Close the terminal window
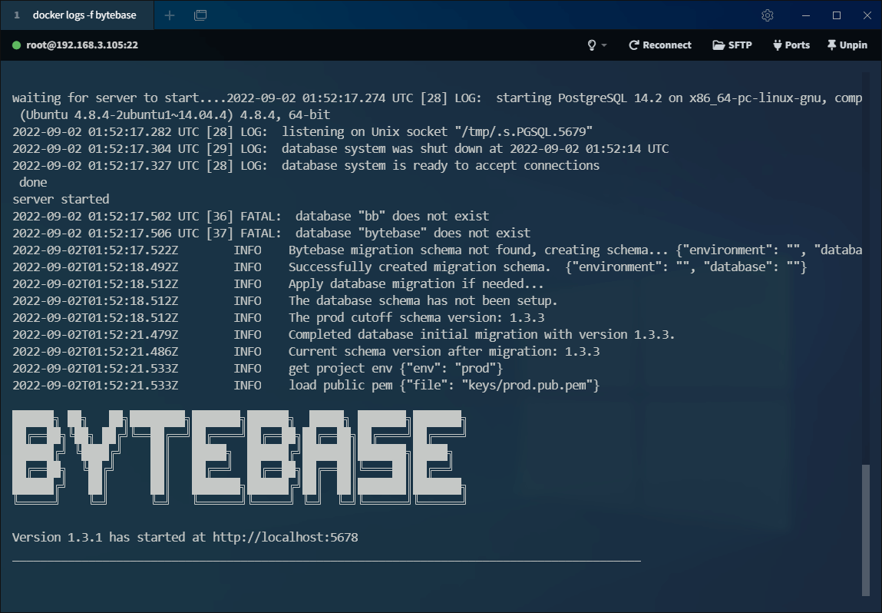This screenshot has width=882, height=613. click(866, 15)
